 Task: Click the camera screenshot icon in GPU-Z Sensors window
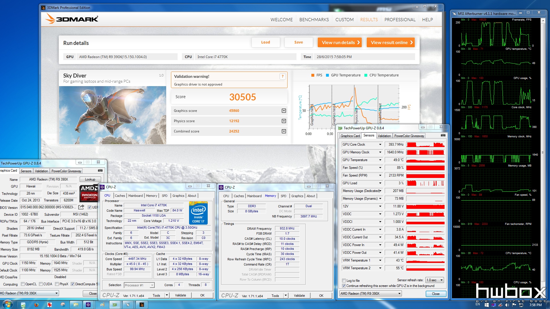[443, 135]
